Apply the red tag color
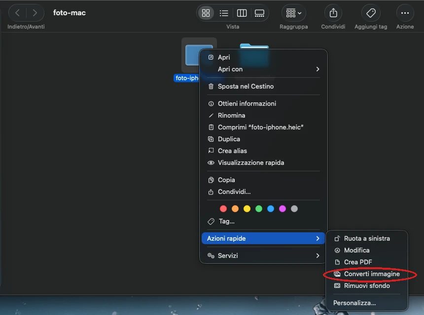424x315 pixels. coord(223,209)
